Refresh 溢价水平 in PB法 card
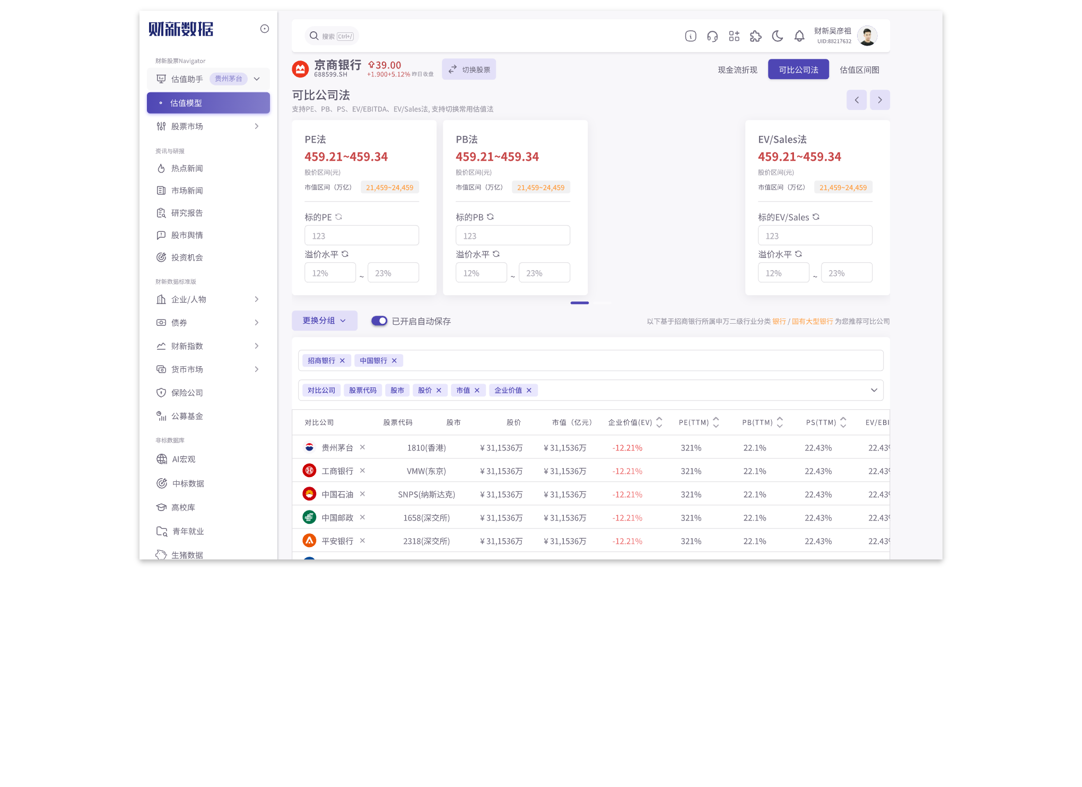This screenshot has height=787, width=1082. pyautogui.click(x=496, y=254)
